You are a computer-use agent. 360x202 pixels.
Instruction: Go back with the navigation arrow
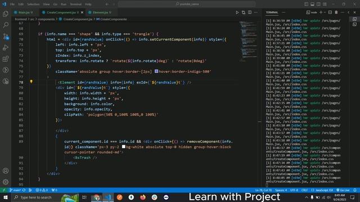coord(107,4)
